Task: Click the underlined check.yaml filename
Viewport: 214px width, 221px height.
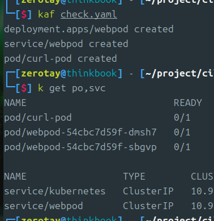Action: click(89, 15)
